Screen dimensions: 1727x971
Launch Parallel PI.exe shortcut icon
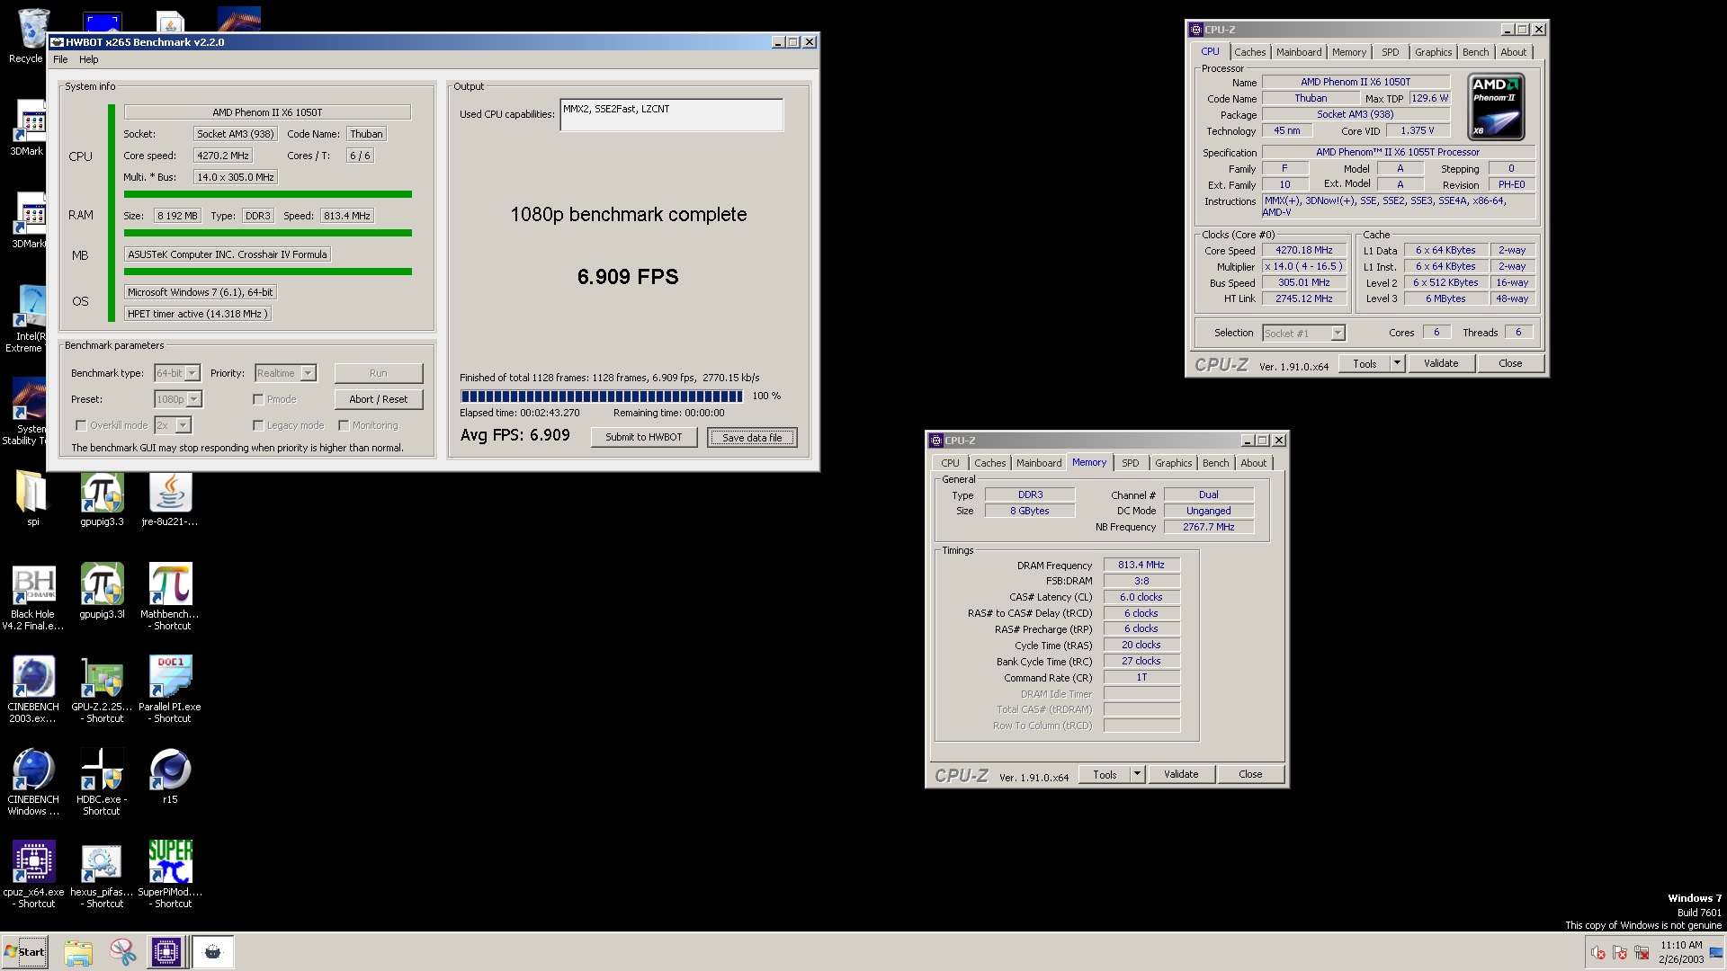click(x=170, y=689)
